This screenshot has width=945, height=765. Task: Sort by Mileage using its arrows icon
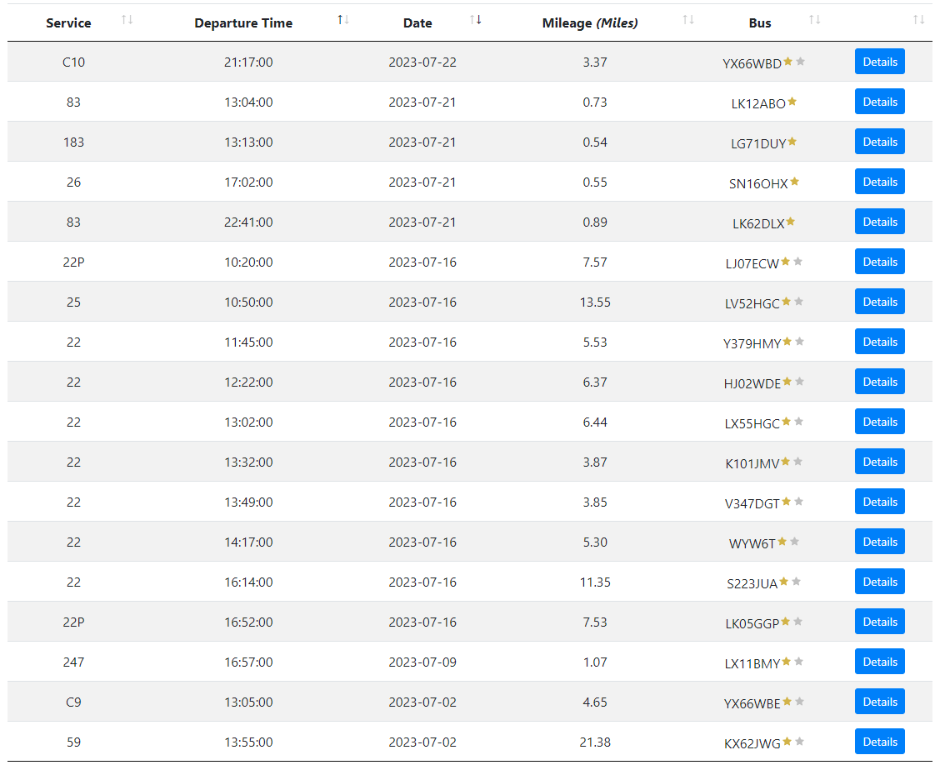[x=688, y=20]
